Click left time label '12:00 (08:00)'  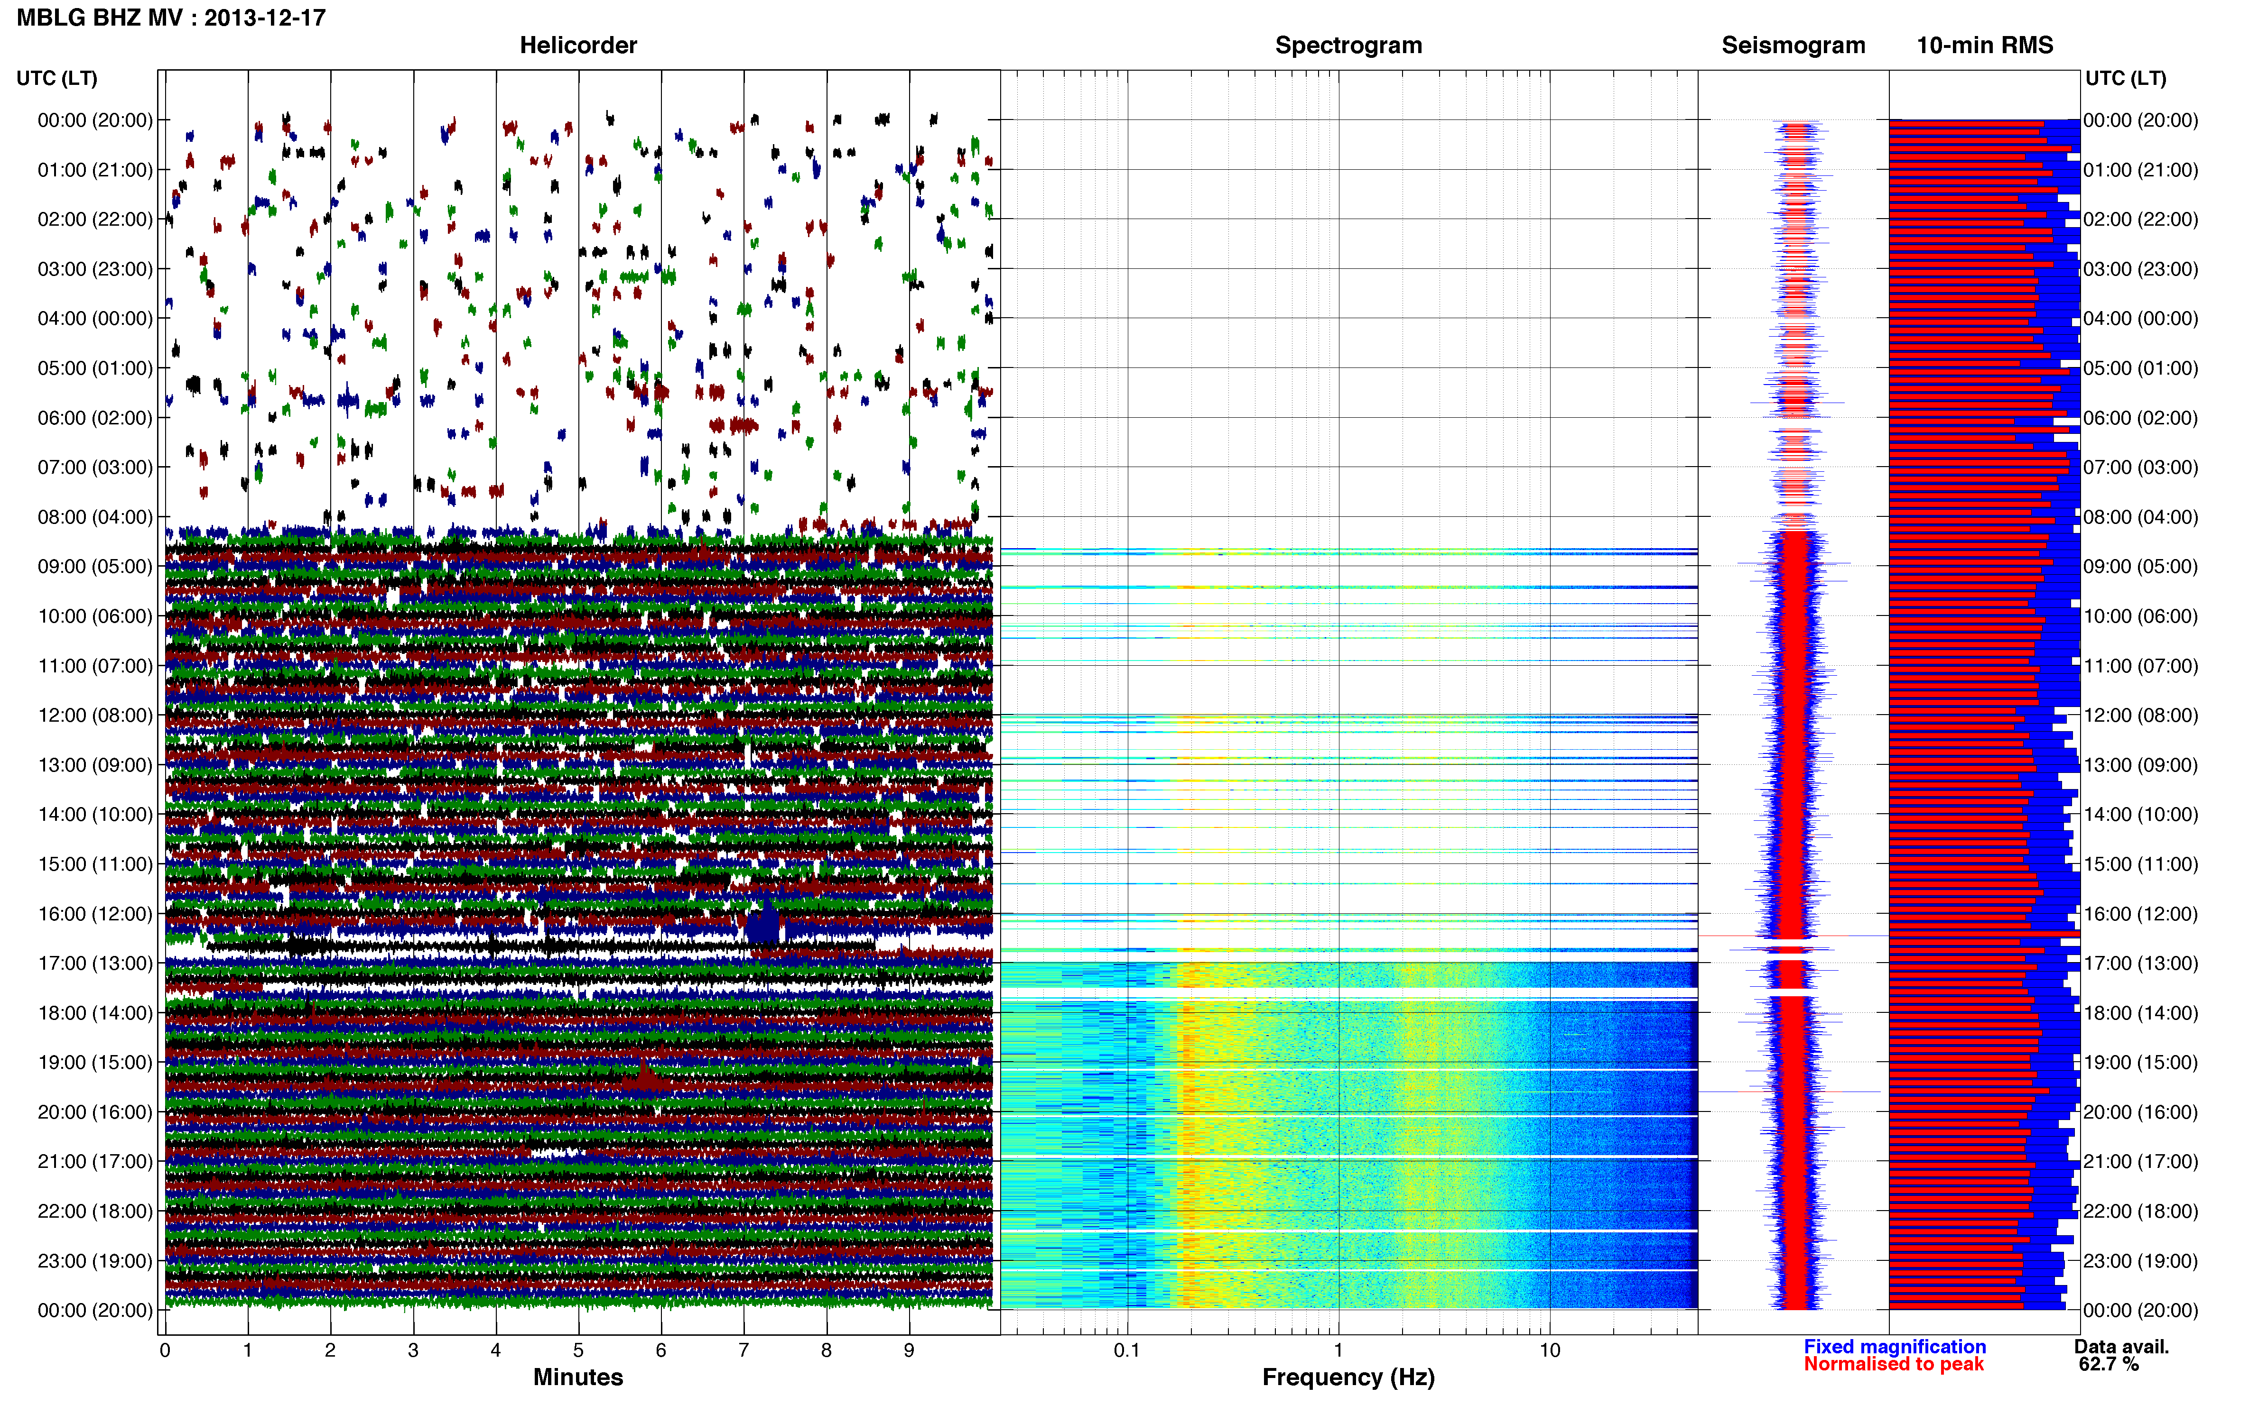coord(95,716)
